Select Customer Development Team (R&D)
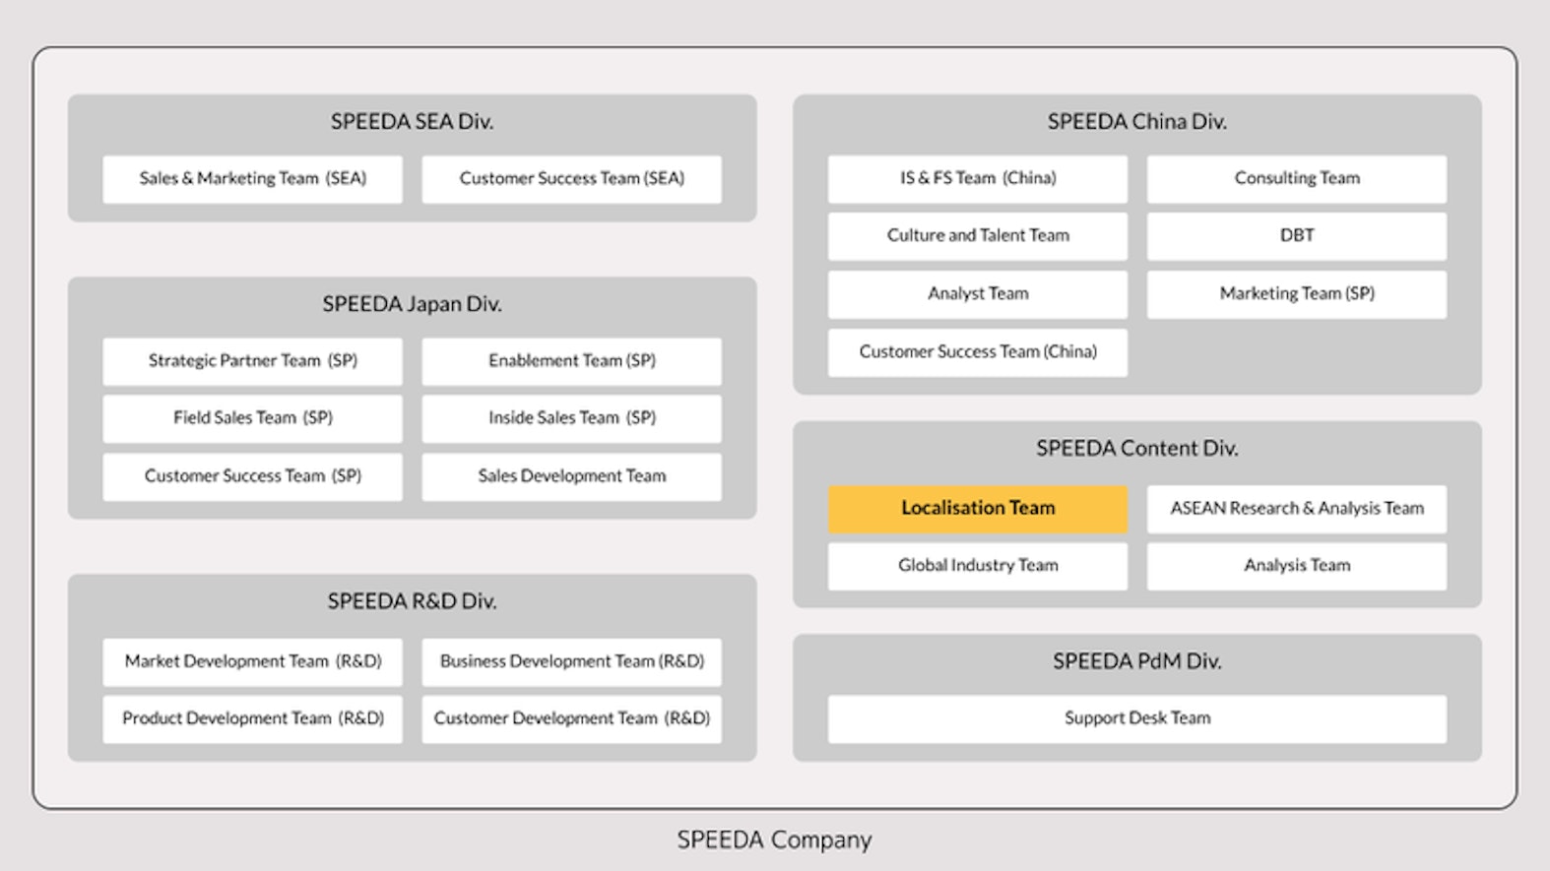The image size is (1550, 871). click(571, 719)
